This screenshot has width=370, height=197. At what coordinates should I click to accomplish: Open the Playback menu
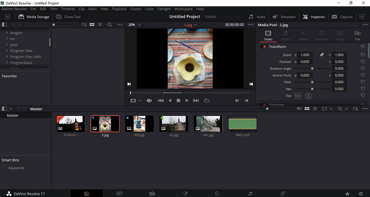(119, 9)
